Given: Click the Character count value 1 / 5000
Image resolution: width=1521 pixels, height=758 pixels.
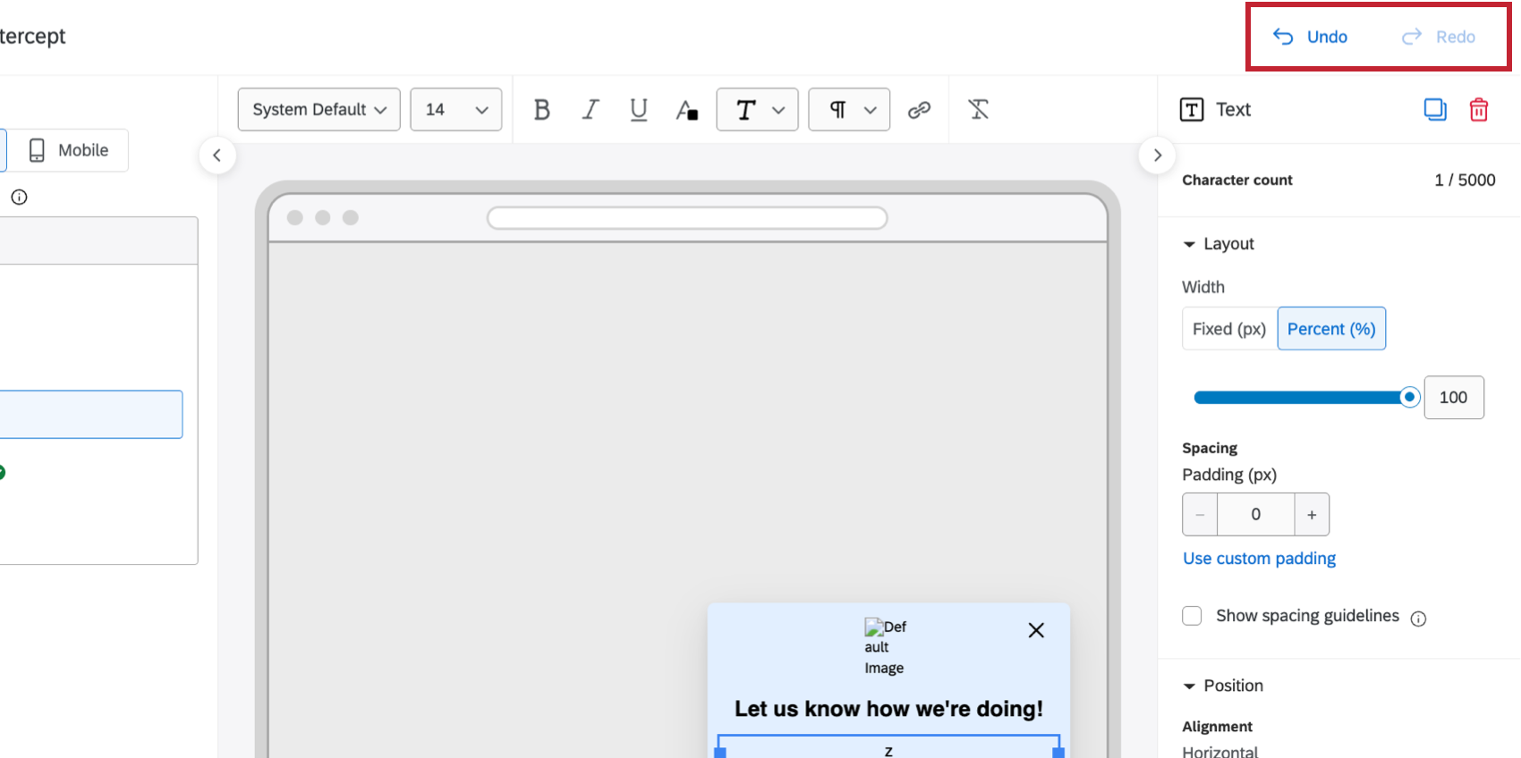Looking at the screenshot, I should coord(1465,180).
